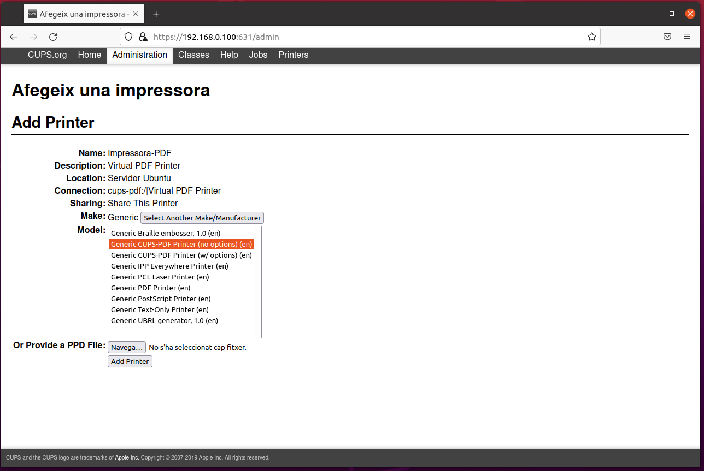
Task: Switch to the Classes section
Action: pyautogui.click(x=193, y=55)
